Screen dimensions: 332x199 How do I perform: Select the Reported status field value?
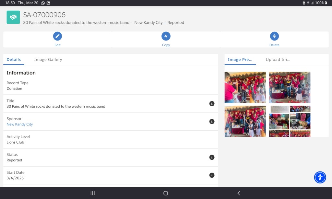[14, 160]
